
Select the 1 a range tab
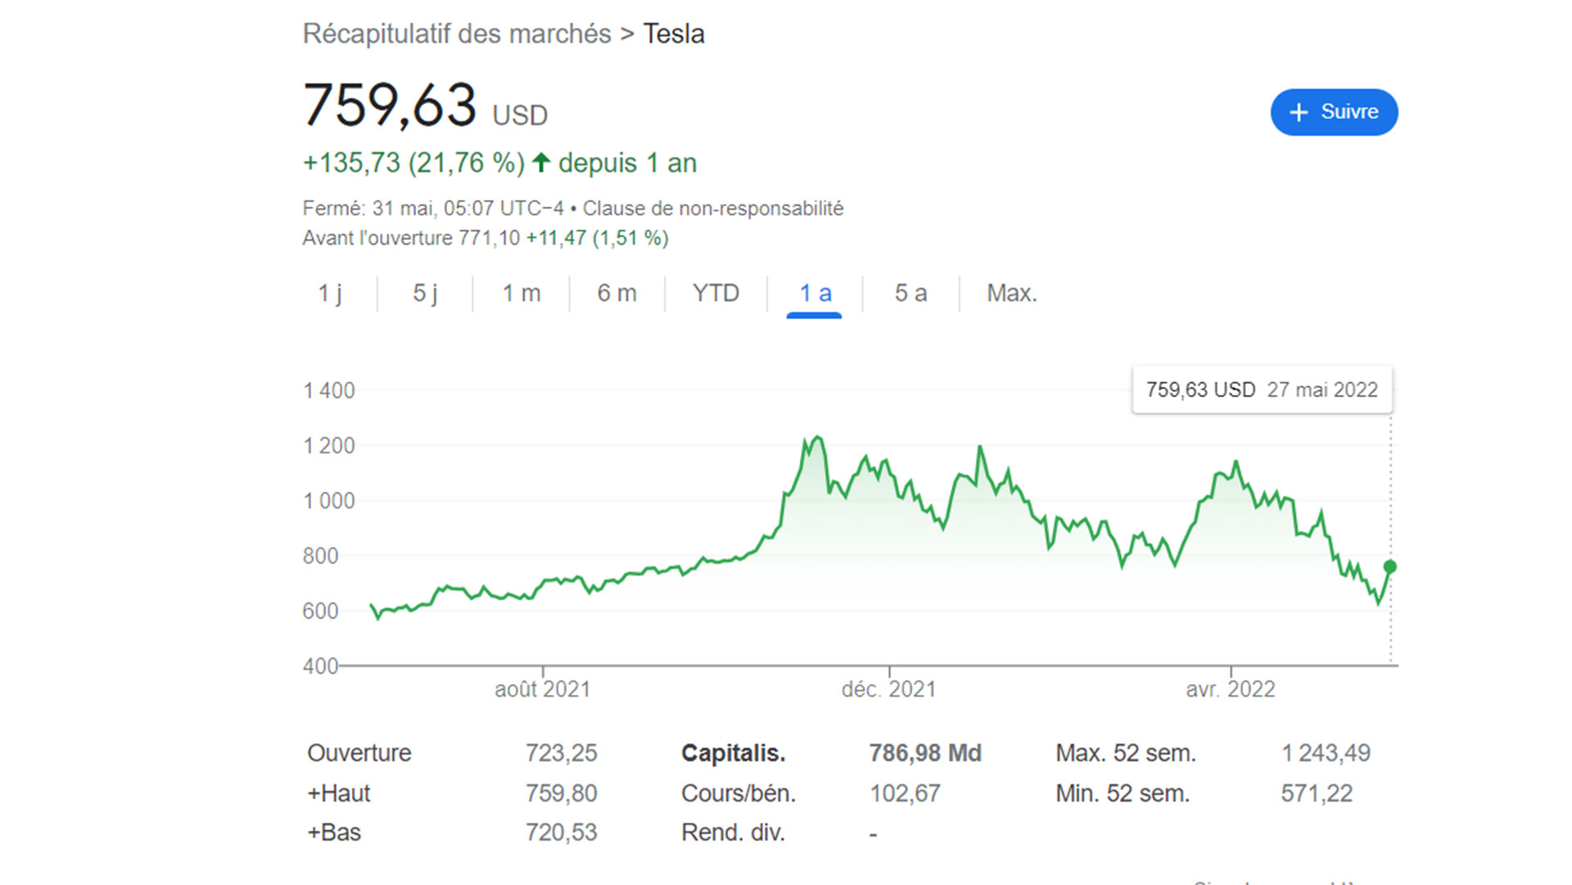pyautogui.click(x=815, y=293)
